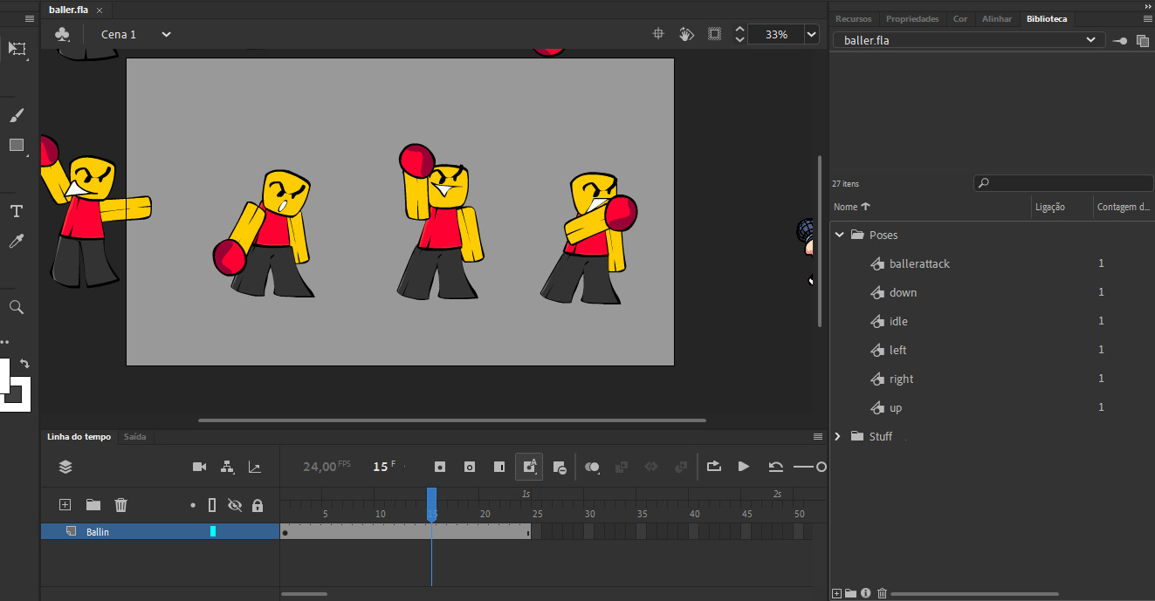Click the layers view stack icon
The image size is (1155, 601).
(65, 467)
